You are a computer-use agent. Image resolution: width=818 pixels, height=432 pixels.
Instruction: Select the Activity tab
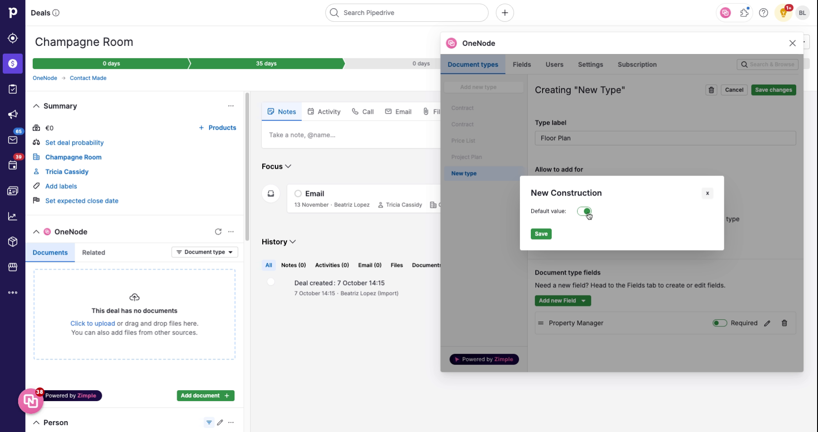point(324,111)
